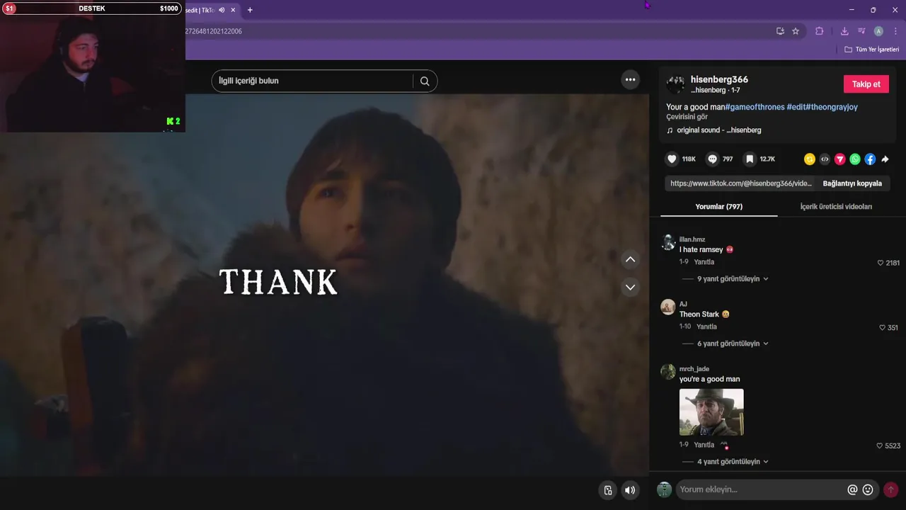
Task: Open #edit hashtag link
Action: click(x=796, y=107)
